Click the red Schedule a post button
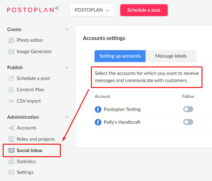This screenshot has width=212, height=181. click(x=144, y=10)
